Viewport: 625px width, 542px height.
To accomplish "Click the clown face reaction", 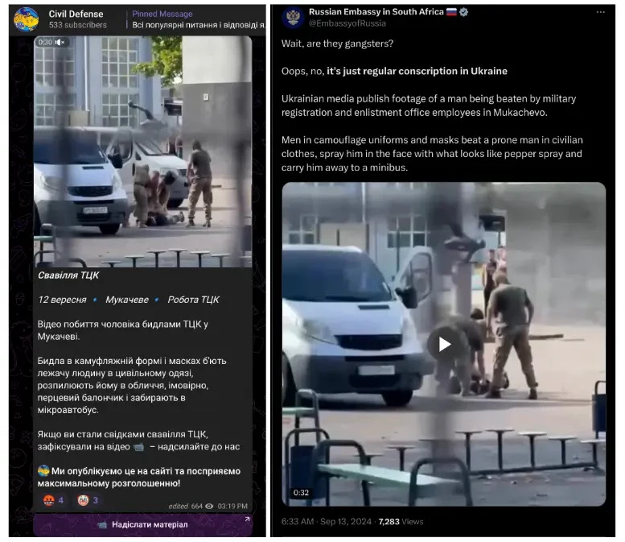I will [83, 500].
